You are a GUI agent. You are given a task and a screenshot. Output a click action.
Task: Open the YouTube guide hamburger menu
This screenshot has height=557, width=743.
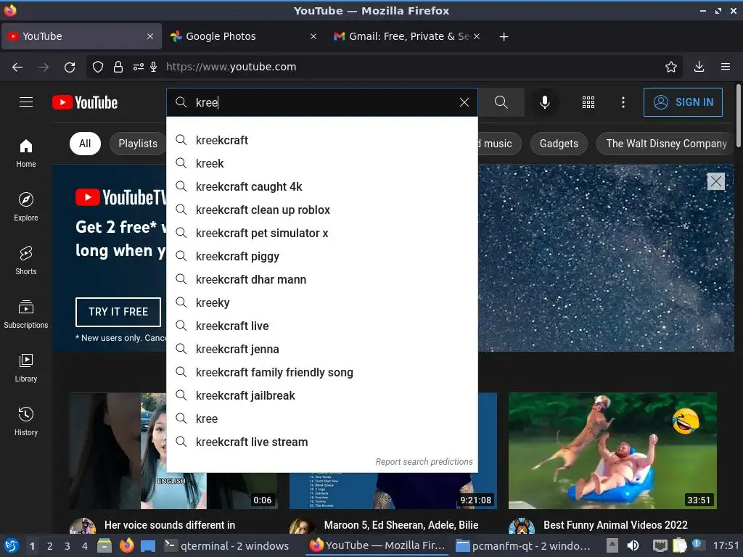point(26,102)
